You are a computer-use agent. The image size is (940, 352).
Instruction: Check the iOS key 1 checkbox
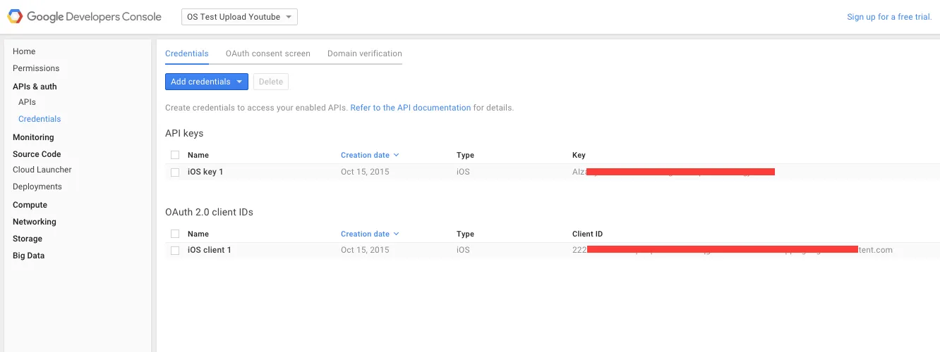pyautogui.click(x=175, y=172)
